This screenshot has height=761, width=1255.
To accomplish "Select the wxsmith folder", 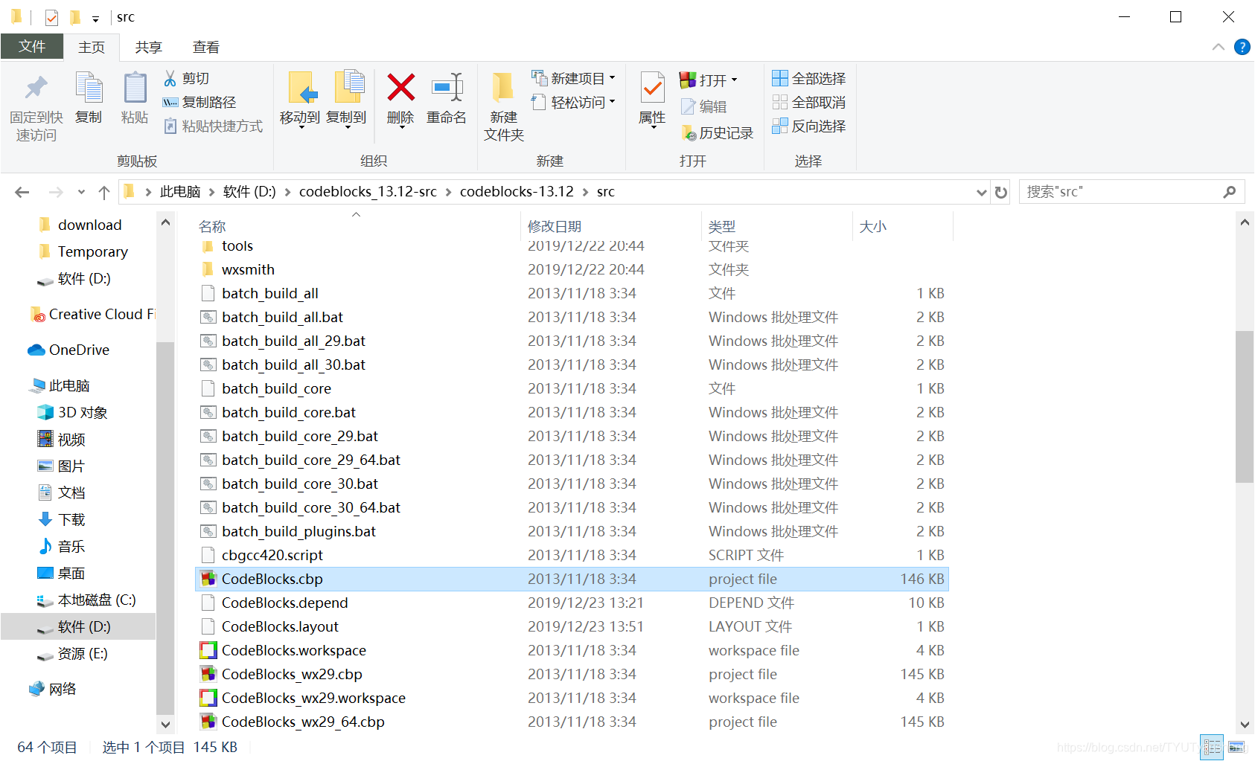I will 572,269.
